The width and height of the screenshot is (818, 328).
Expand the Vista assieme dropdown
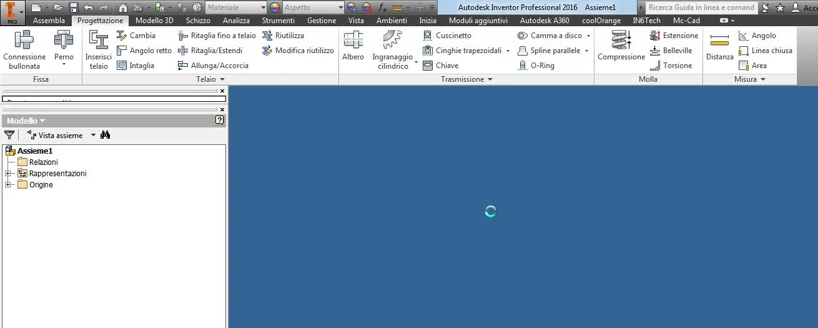(93, 135)
